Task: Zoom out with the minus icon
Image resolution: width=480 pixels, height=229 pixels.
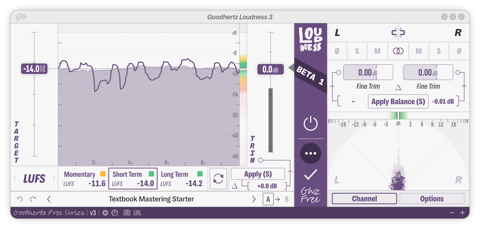Action: click(452, 213)
